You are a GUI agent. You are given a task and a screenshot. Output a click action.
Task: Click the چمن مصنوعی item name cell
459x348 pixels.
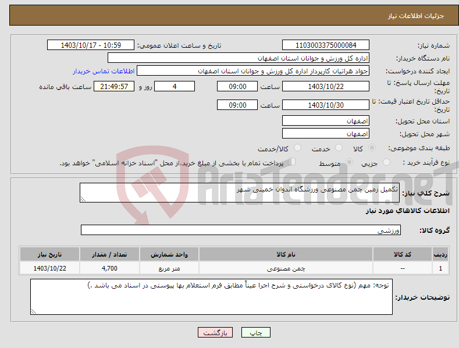(x=286, y=268)
